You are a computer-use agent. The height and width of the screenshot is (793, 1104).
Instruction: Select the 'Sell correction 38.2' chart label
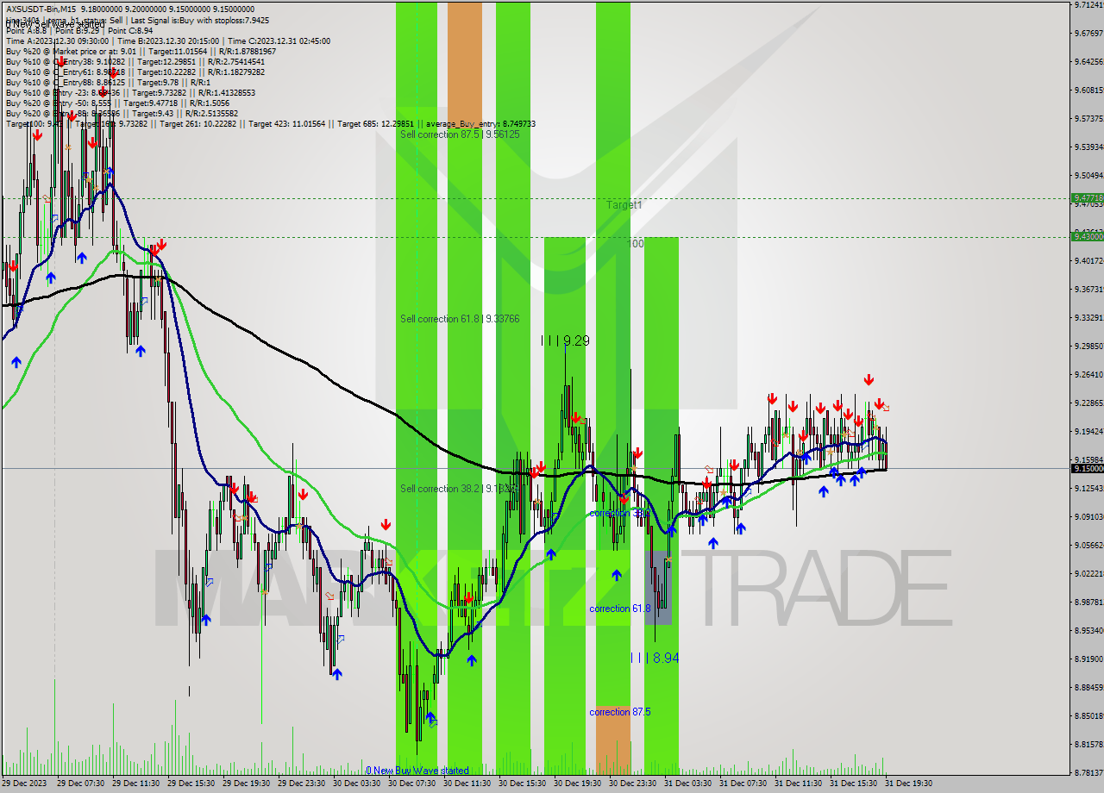pyautogui.click(x=458, y=489)
